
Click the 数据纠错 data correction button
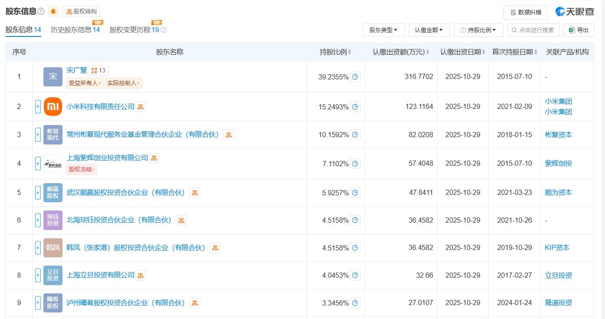coord(526,12)
